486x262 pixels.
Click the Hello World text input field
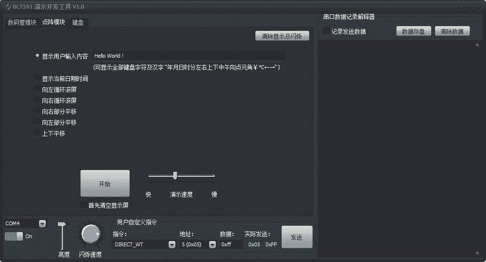click(189, 56)
